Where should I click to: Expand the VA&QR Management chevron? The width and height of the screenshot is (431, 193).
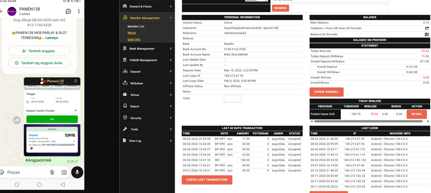pos(171,60)
